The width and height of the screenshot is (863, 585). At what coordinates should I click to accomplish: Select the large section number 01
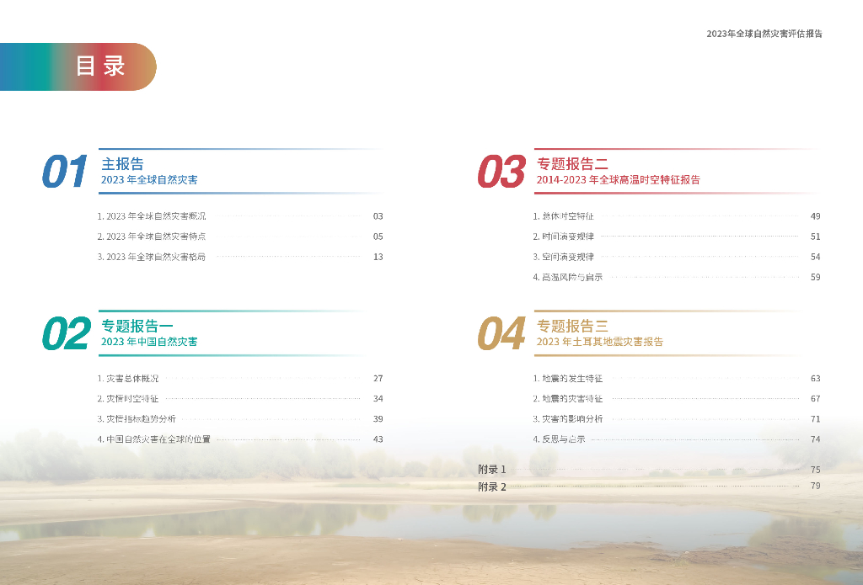tap(65, 172)
